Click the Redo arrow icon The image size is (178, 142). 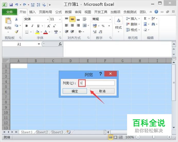tap(24, 5)
